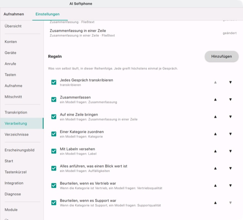The width and height of the screenshot is (243, 220).
Task: Click Hinzufügen to add a rule
Action: [222, 56]
